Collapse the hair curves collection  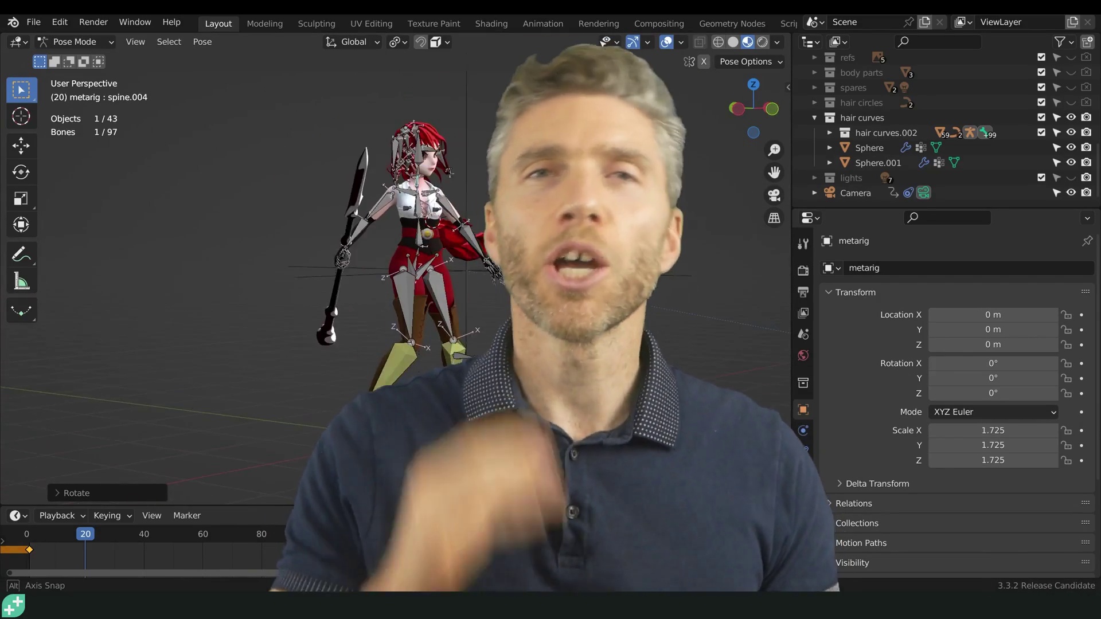coord(814,117)
